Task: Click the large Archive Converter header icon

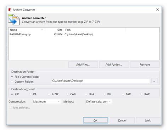Action: tap(14, 19)
